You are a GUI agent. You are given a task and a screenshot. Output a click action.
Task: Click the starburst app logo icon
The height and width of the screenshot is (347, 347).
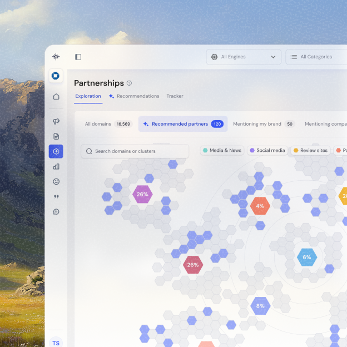[56, 57]
